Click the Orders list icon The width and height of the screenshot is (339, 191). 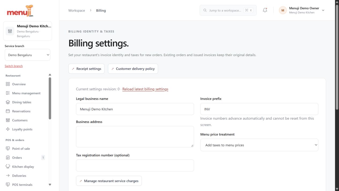pos(8,157)
